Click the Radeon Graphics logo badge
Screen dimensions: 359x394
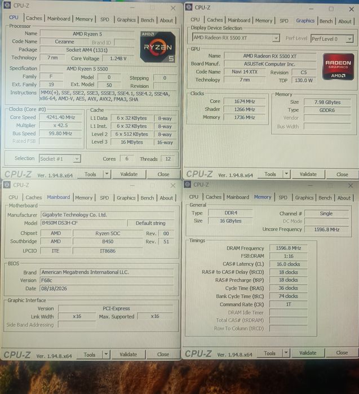(338, 67)
